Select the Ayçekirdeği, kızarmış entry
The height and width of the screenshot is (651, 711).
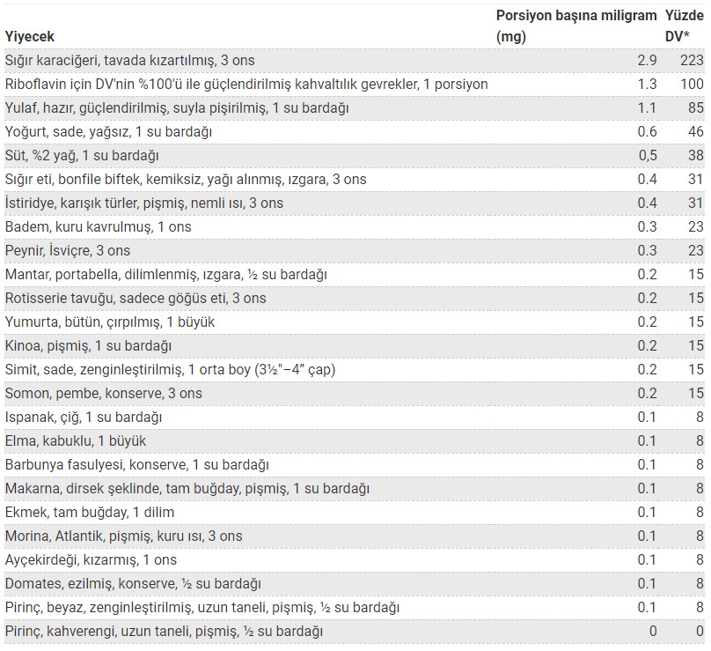coord(91,559)
